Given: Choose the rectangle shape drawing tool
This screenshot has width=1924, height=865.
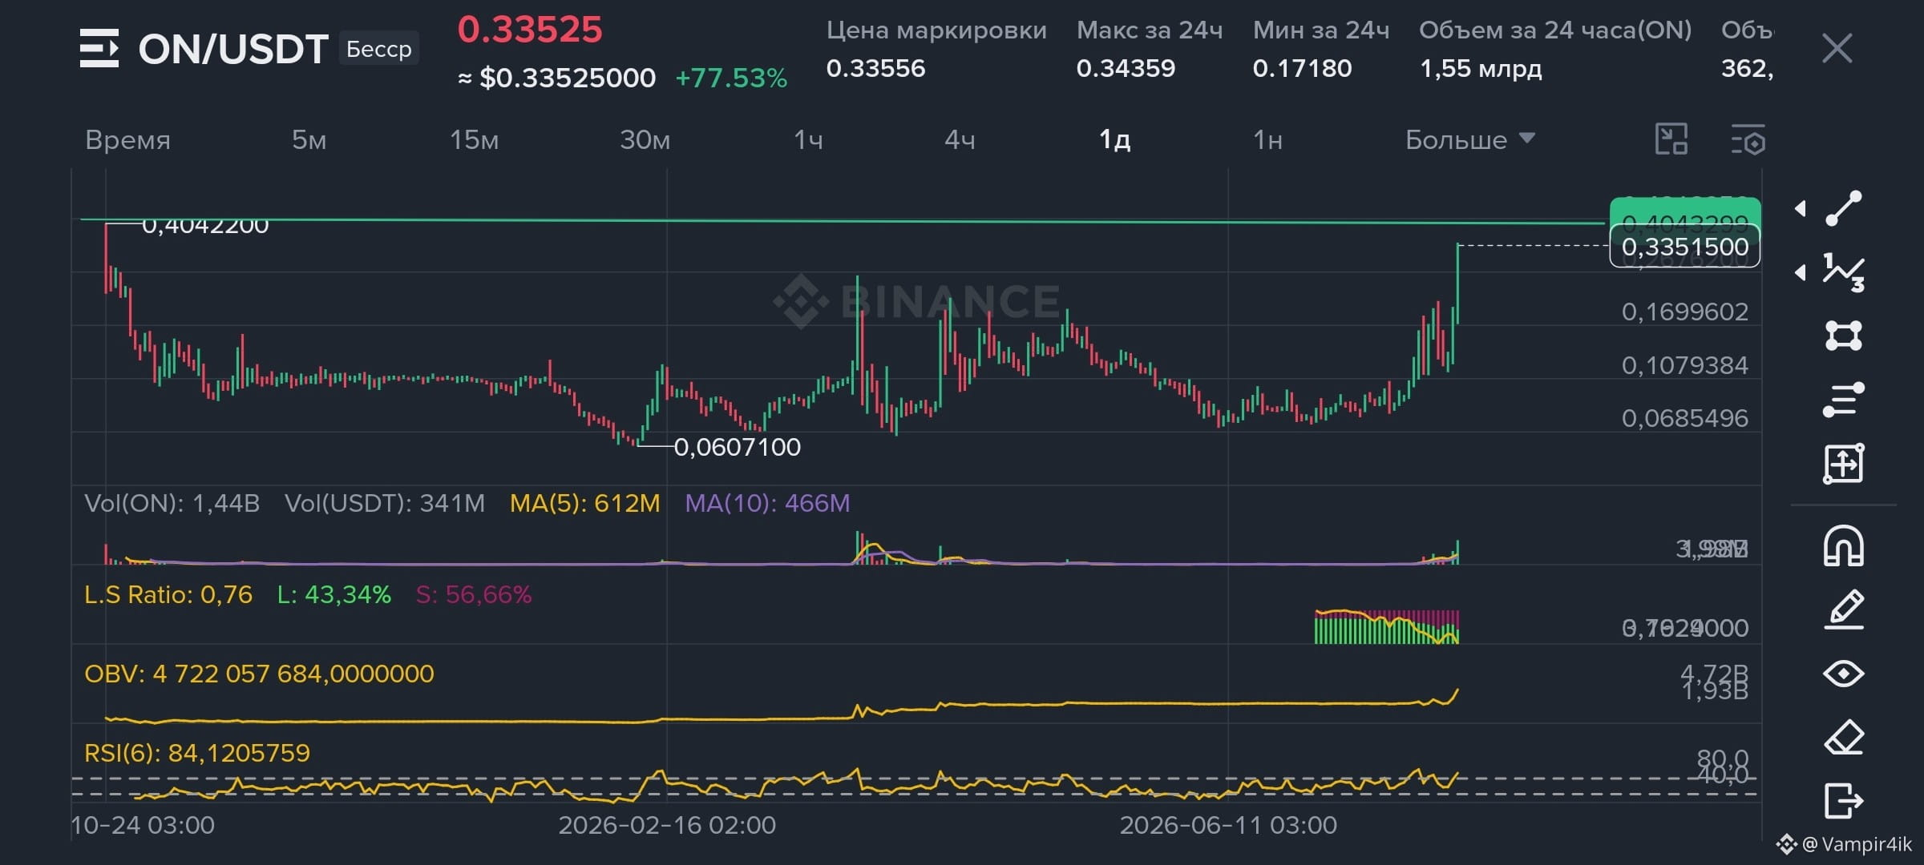Looking at the screenshot, I should click(x=1843, y=336).
